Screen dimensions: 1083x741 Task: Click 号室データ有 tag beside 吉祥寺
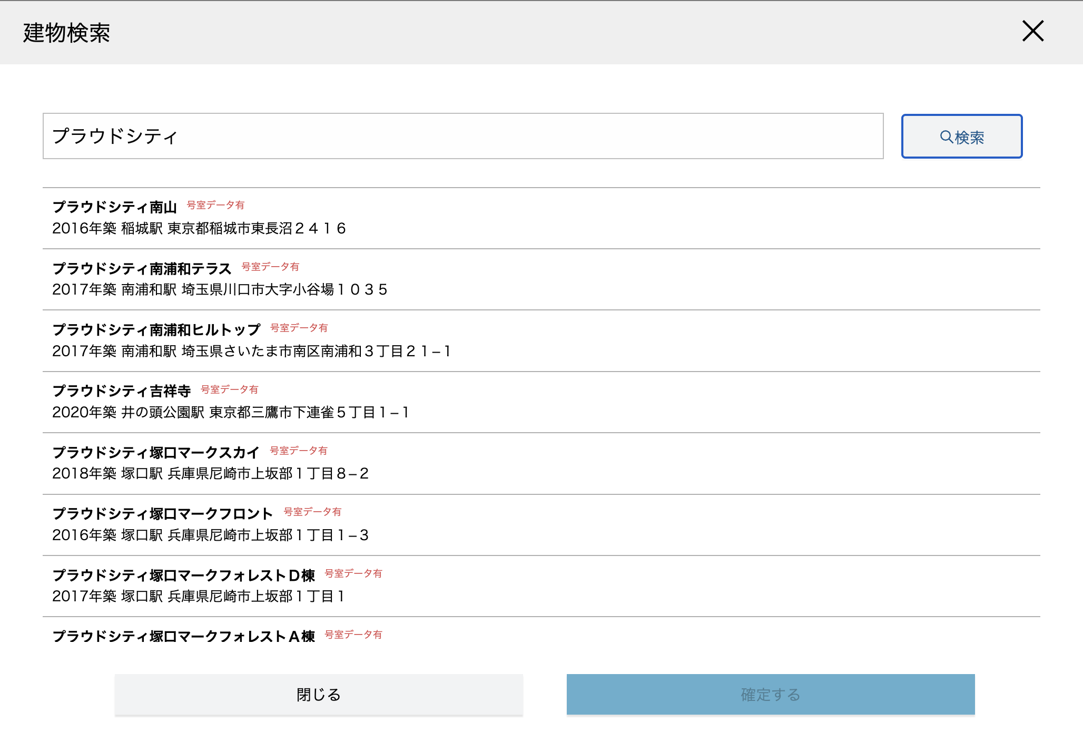click(229, 389)
